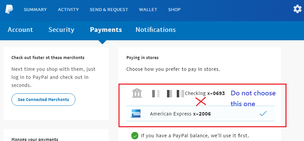The image size is (304, 141).
Task: Click the bank building icon
Action: (137, 93)
